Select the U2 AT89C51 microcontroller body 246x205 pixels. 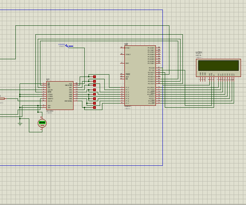pyautogui.click(x=140, y=75)
